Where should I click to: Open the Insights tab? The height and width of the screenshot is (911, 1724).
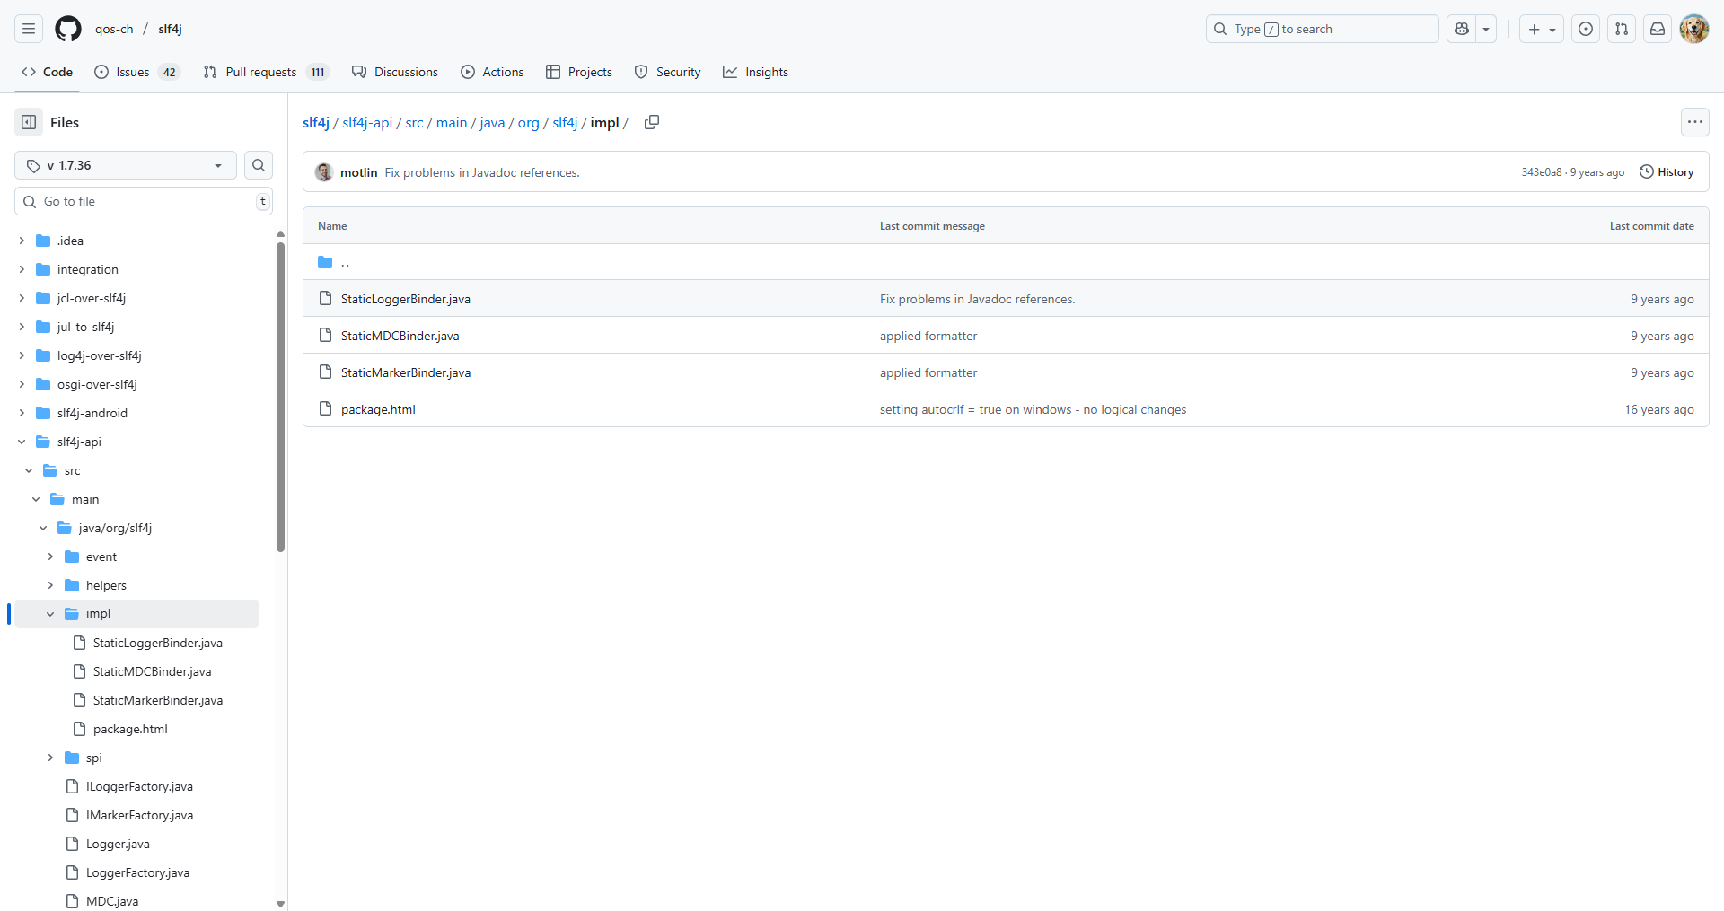coord(755,72)
